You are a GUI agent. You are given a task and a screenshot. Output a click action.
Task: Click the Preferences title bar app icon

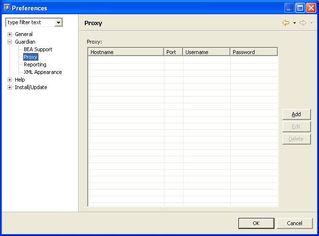pos(7,8)
